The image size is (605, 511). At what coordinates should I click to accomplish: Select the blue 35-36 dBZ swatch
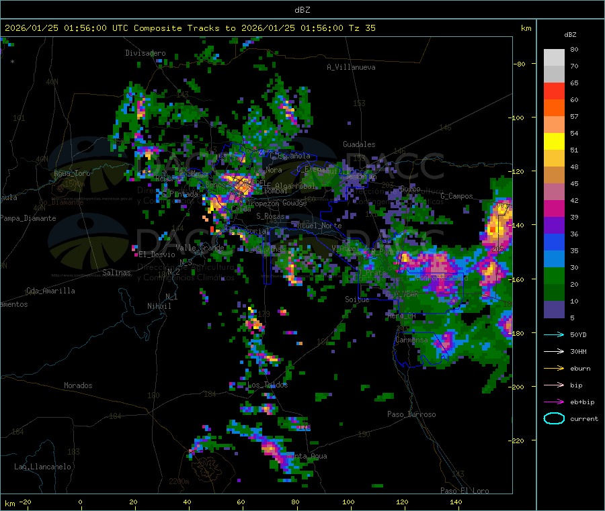pyautogui.click(x=554, y=242)
